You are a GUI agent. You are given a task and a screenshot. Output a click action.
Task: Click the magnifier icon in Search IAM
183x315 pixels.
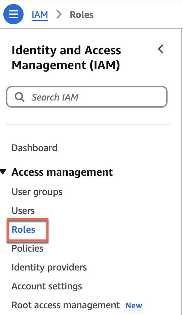pyautogui.click(x=20, y=97)
